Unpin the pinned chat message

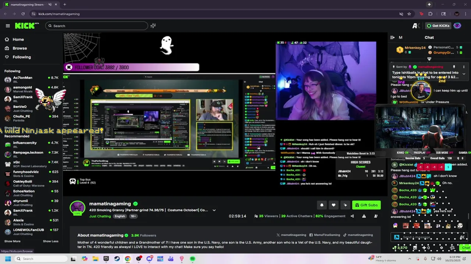(454, 67)
